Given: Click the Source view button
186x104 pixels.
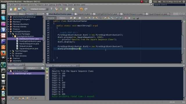Looking at the screenshot, I should click(51, 18).
